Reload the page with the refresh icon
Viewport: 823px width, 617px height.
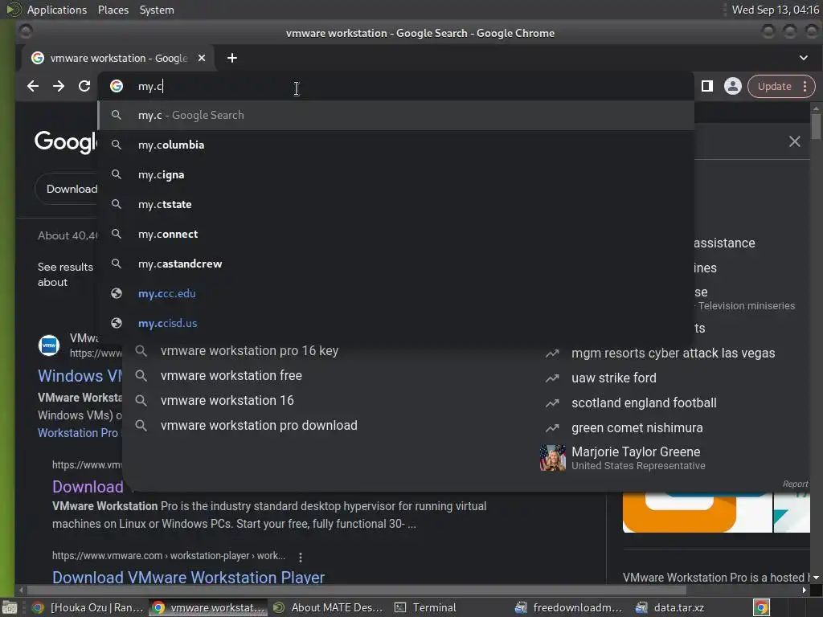coord(84,86)
